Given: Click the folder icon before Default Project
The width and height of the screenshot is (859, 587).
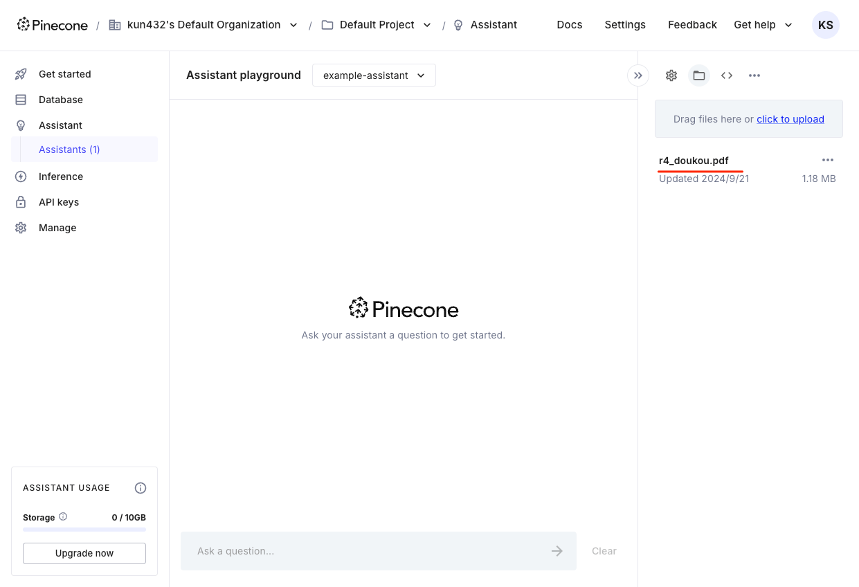Looking at the screenshot, I should [327, 25].
